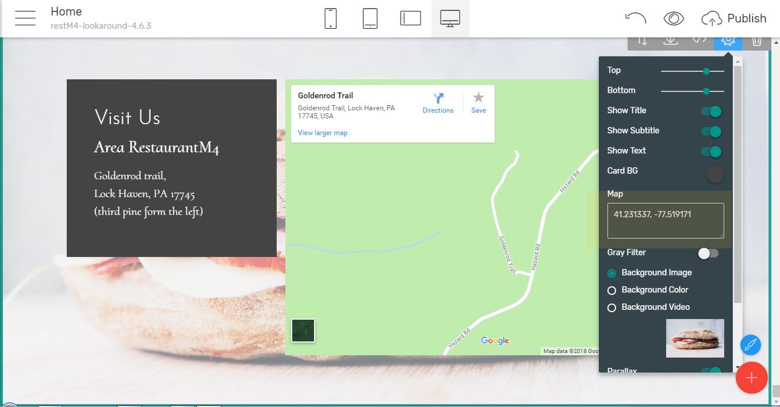This screenshot has width=780, height=407.
Task: Switch to mobile phone preview
Action: (x=331, y=18)
